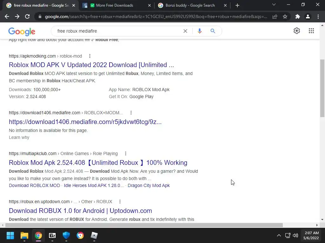Click the Chrome taskbar icon
325x243 pixels.
coord(38,235)
